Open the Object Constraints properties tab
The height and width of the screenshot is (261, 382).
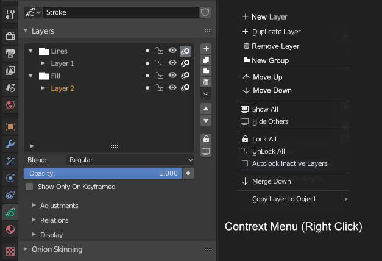coord(10,195)
